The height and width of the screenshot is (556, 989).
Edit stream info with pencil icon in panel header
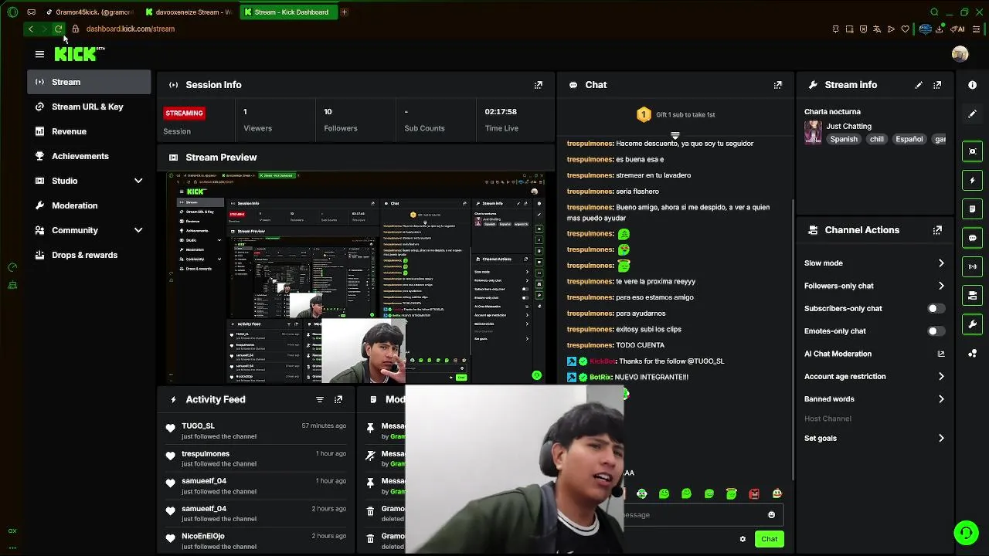click(919, 85)
